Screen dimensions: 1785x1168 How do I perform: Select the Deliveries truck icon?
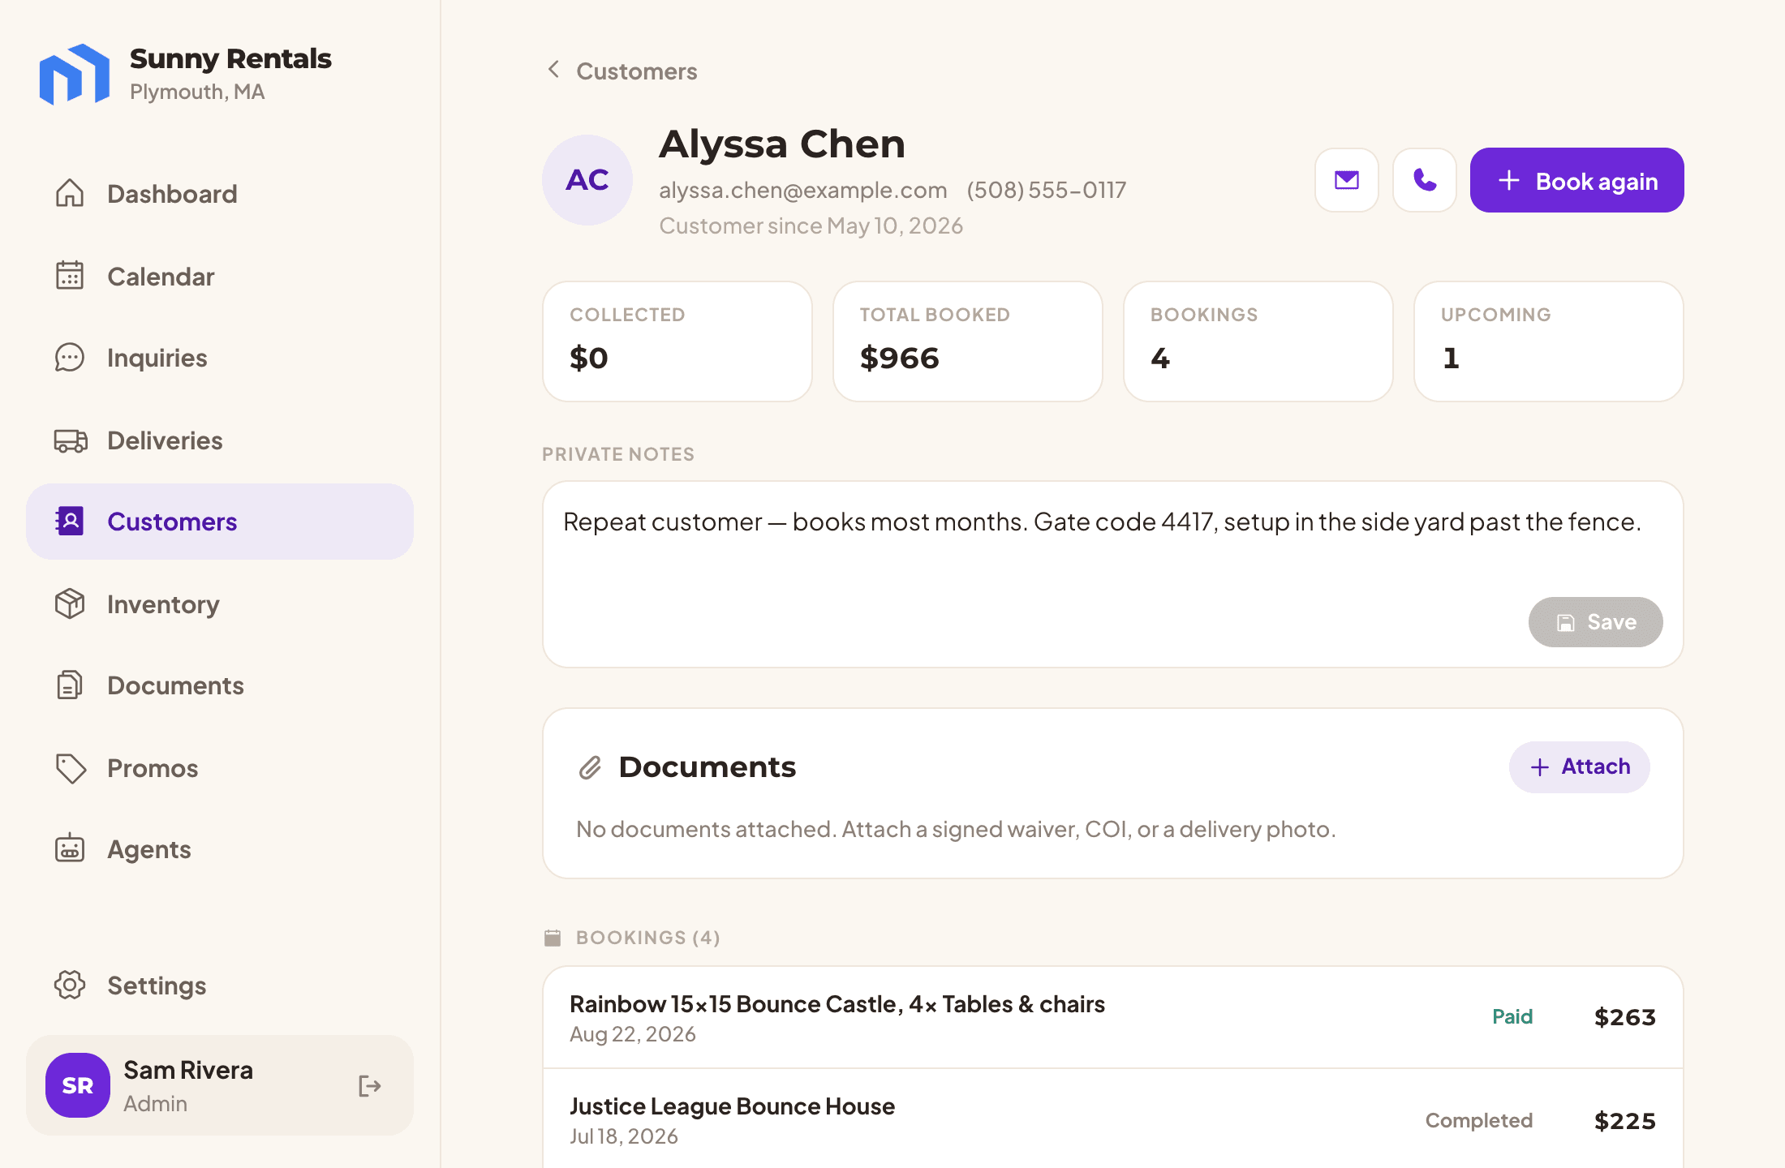(70, 440)
